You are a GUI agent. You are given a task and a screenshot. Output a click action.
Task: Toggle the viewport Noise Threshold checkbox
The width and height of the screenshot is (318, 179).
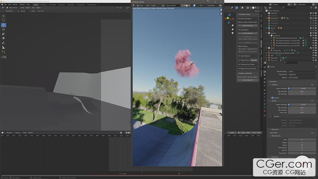[289, 88]
